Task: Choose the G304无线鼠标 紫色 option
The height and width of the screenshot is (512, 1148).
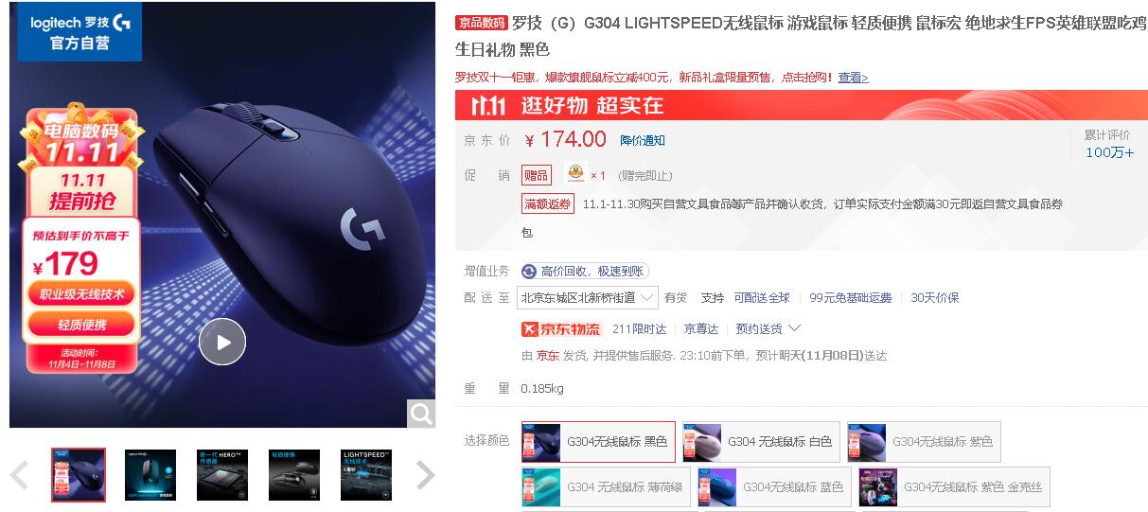Action: [924, 442]
